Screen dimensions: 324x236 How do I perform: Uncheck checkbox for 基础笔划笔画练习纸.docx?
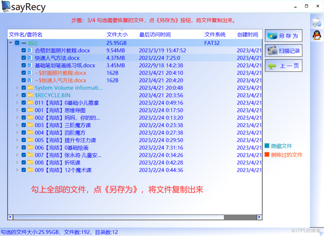(24, 65)
